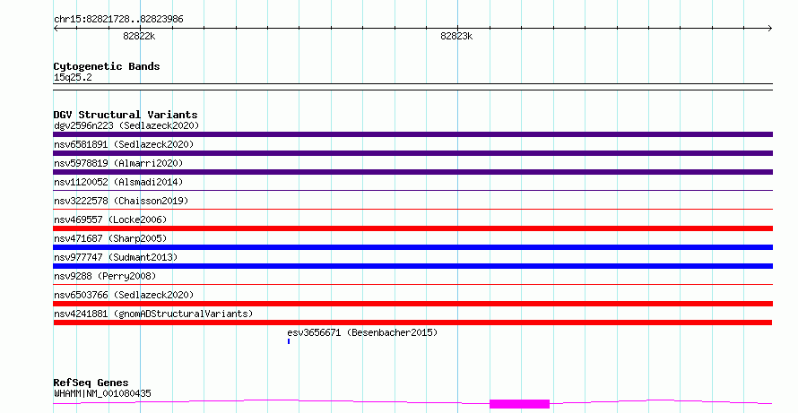This screenshot has height=413, width=798.
Task: Open variant label nsv3222578 (Chaisson2019)
Action: [x=121, y=201]
